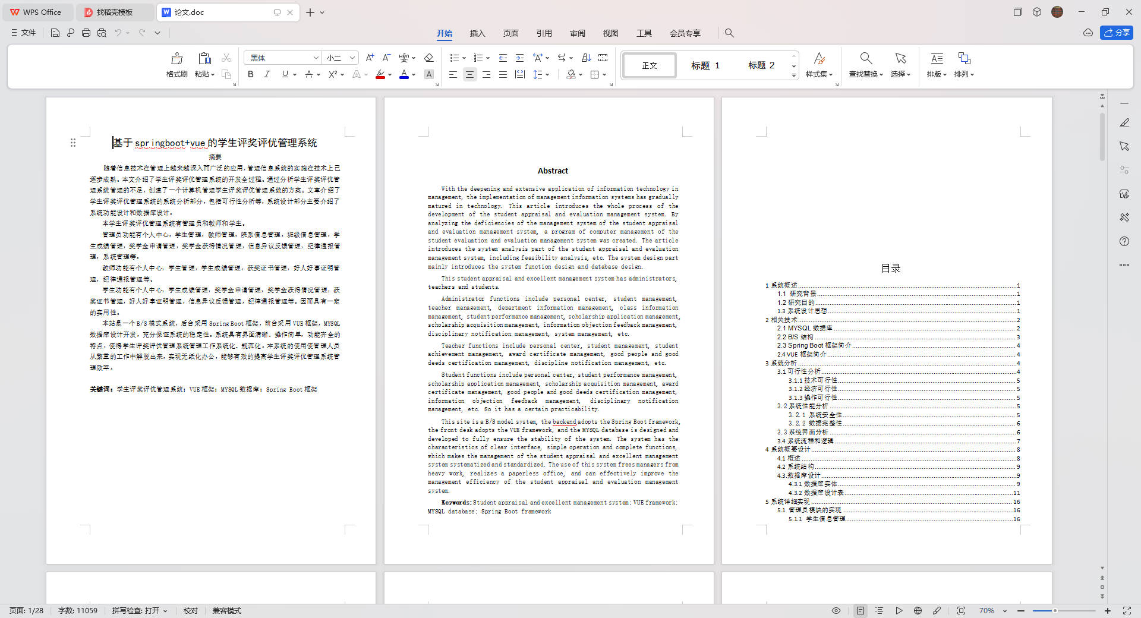The width and height of the screenshot is (1141, 618).
Task: Select right text alignment
Action: pos(486,74)
